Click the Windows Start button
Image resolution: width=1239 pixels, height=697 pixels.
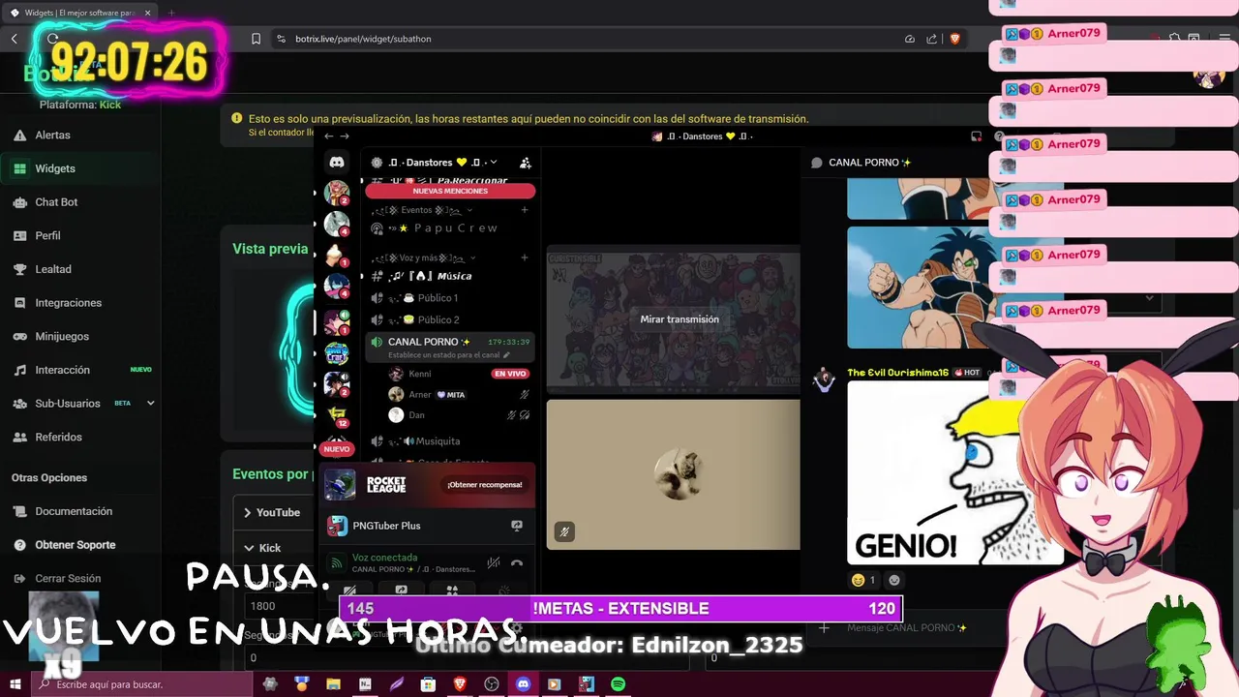[x=15, y=684]
